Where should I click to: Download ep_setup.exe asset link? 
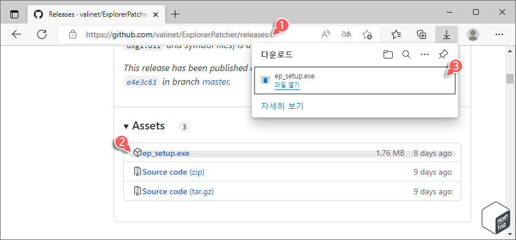[x=166, y=153]
